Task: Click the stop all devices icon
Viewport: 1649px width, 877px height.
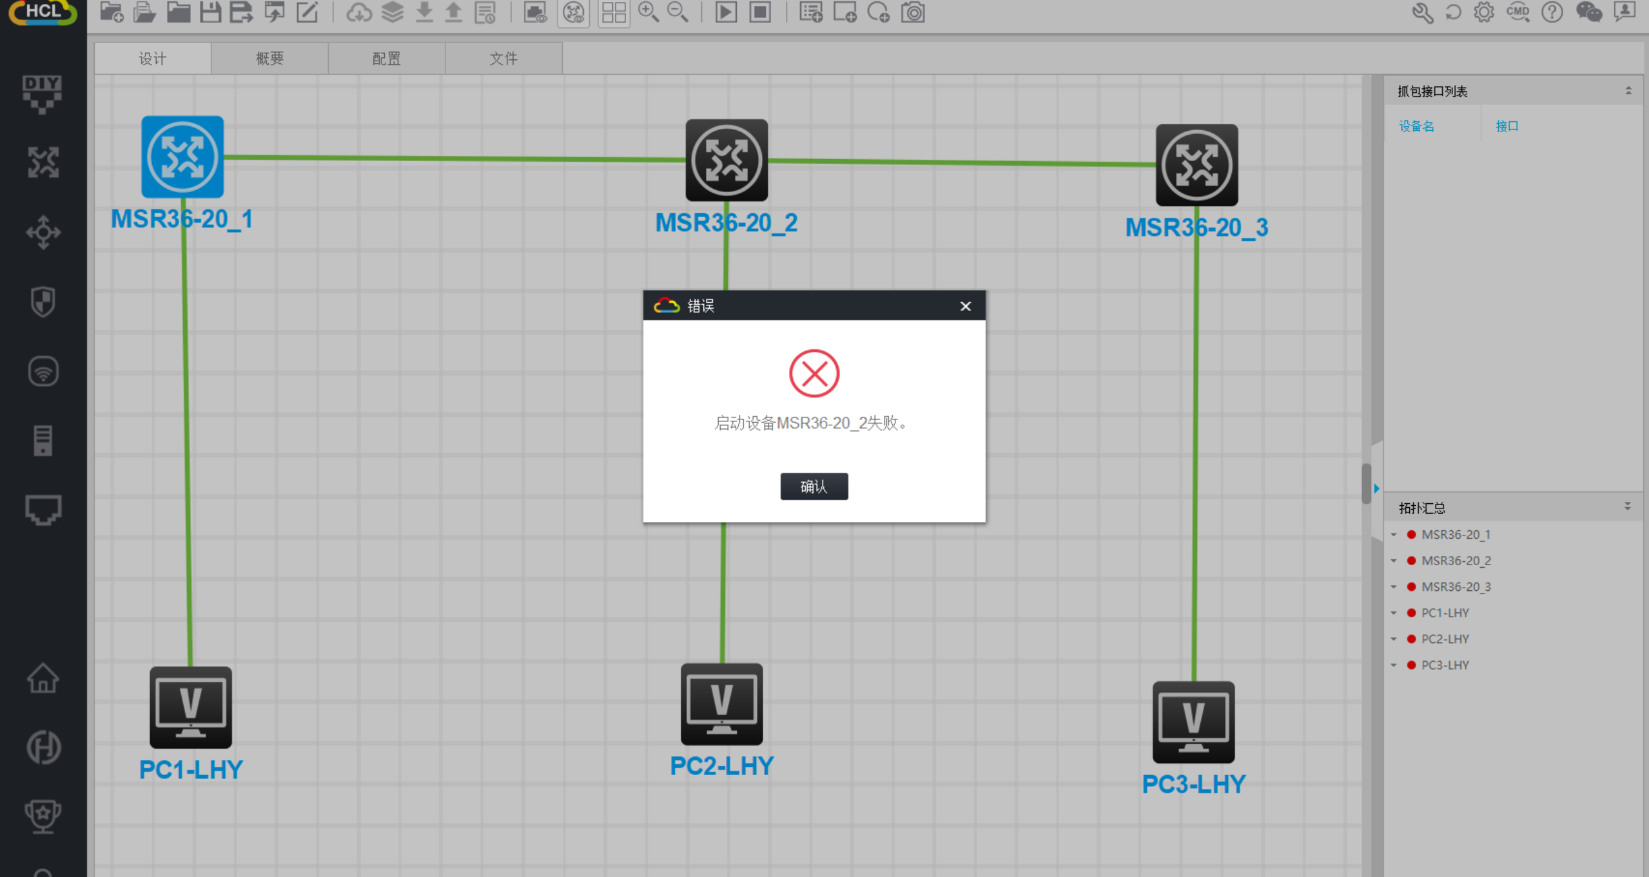Action: pyautogui.click(x=761, y=13)
